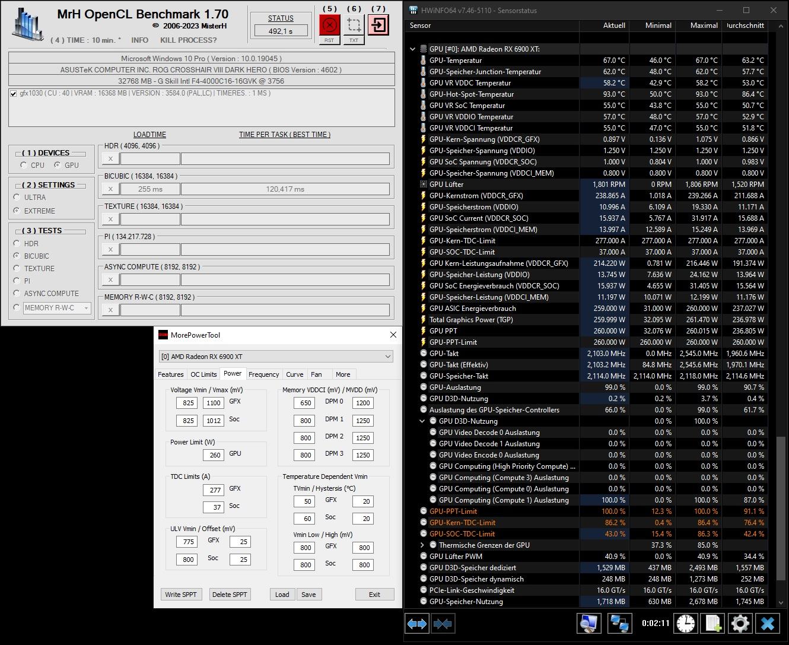
Task: Open HWiNFO summary monitor magnifier icon
Action: (x=588, y=624)
